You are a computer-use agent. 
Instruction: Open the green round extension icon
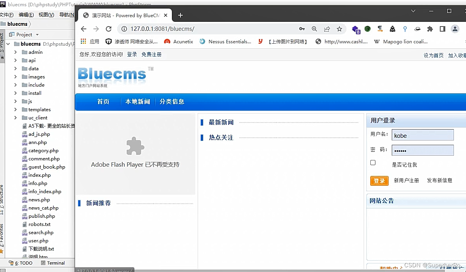(368, 29)
